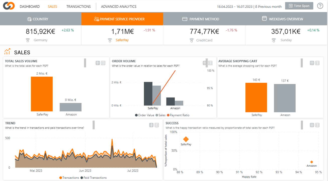
Task: Open the help question mark icon
Action: pos(320,6)
